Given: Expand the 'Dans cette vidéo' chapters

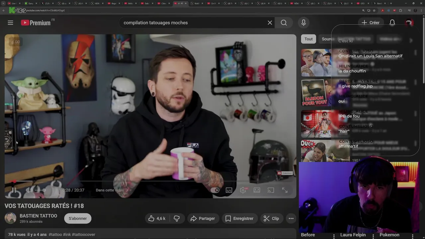Looking at the screenshot, I should coord(112,190).
